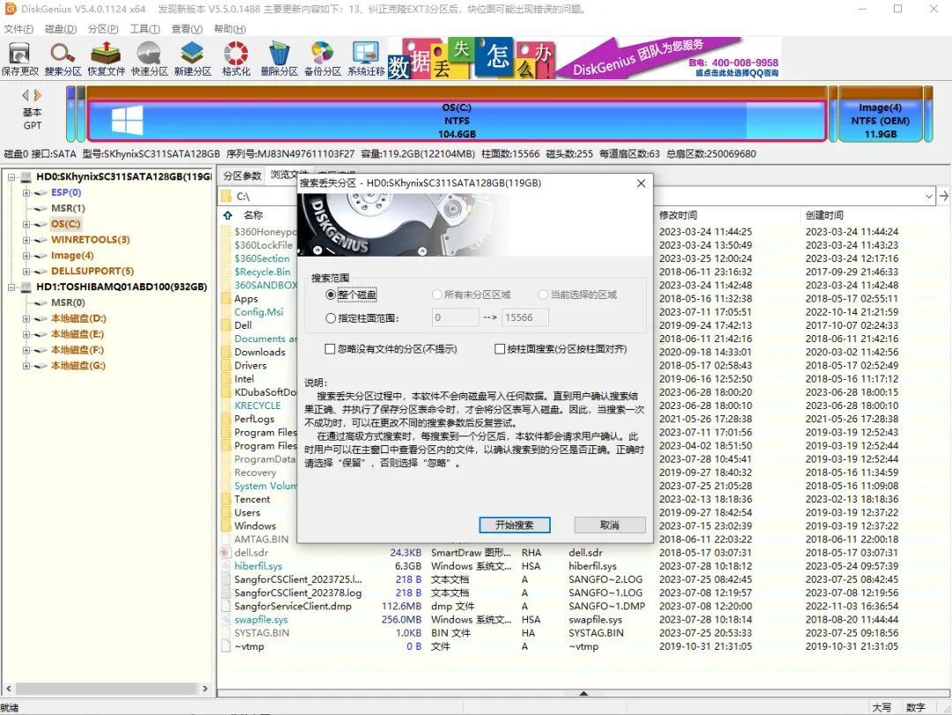Open the Tencent folder icon
This screenshot has width=952, height=715.
point(226,499)
